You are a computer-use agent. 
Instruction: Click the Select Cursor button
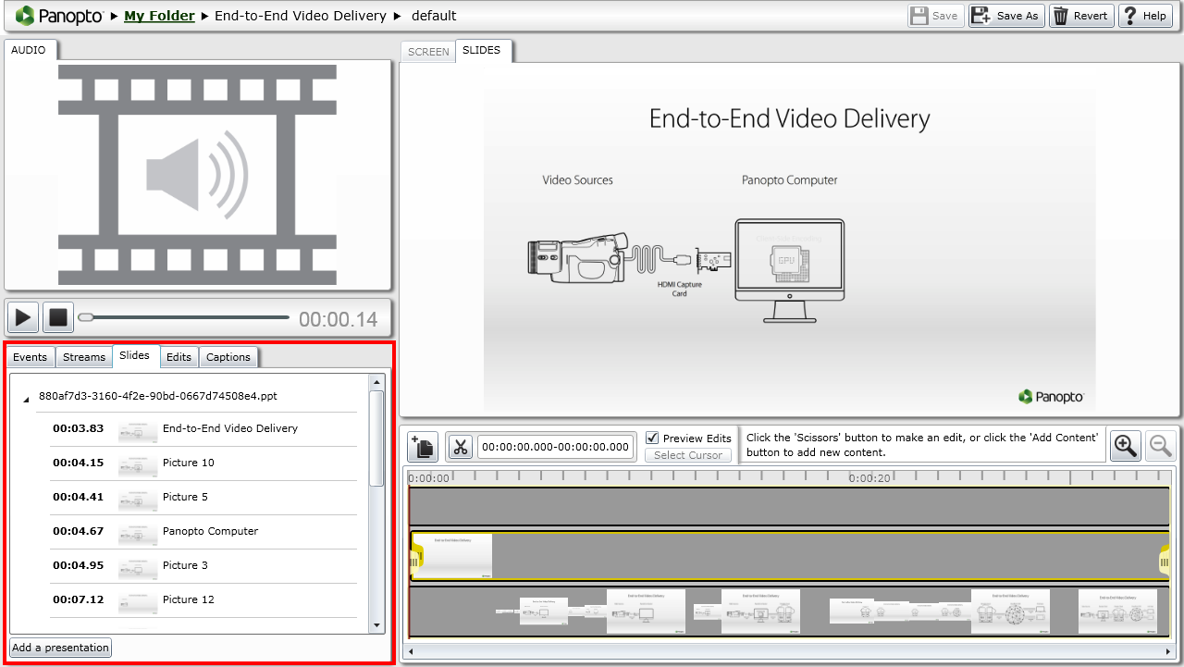(688, 455)
